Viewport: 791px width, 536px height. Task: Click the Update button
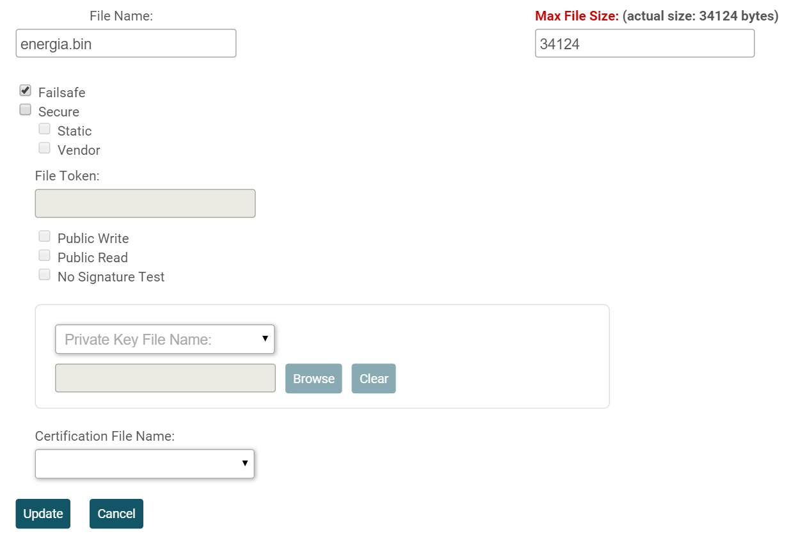coord(43,514)
